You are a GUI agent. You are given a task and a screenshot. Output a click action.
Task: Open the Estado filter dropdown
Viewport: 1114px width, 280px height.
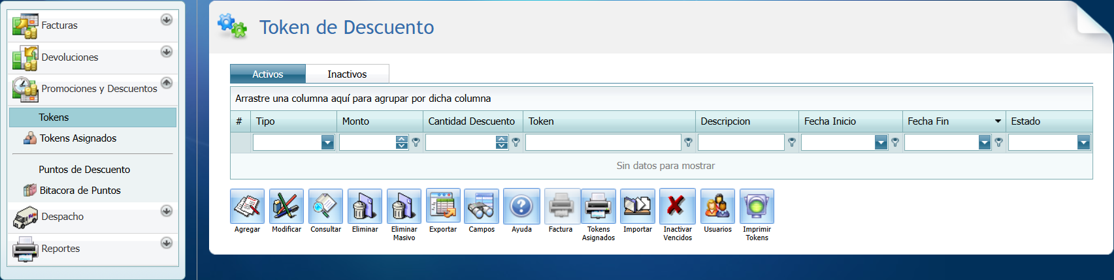(1083, 142)
